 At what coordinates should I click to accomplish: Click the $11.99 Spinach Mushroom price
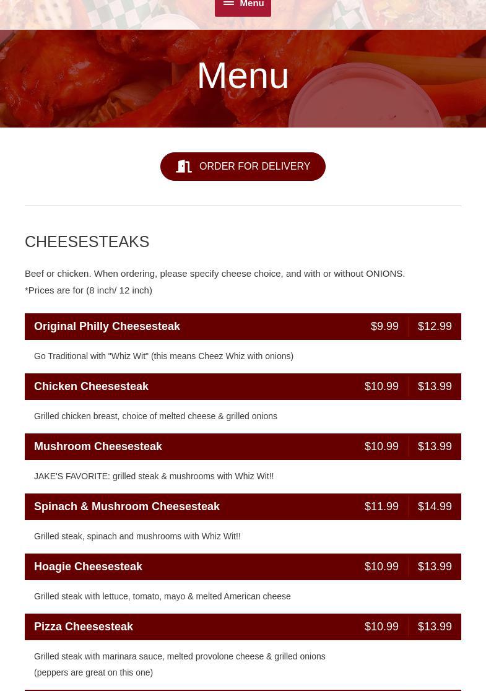[381, 506]
